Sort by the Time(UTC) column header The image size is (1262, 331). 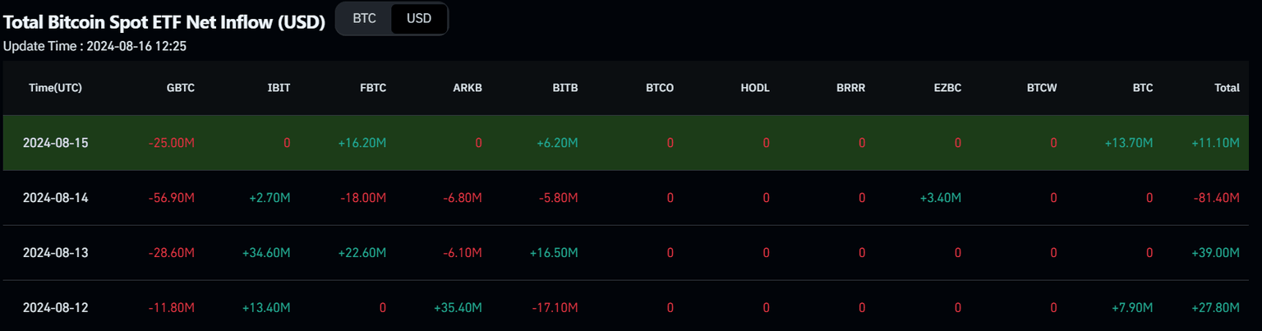[55, 88]
